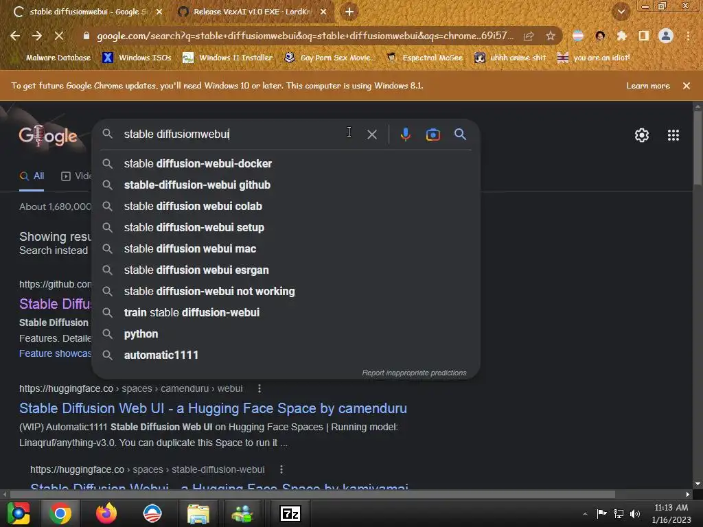This screenshot has width=703, height=527.
Task: Click the blue magnifier search button
Action: click(460, 134)
